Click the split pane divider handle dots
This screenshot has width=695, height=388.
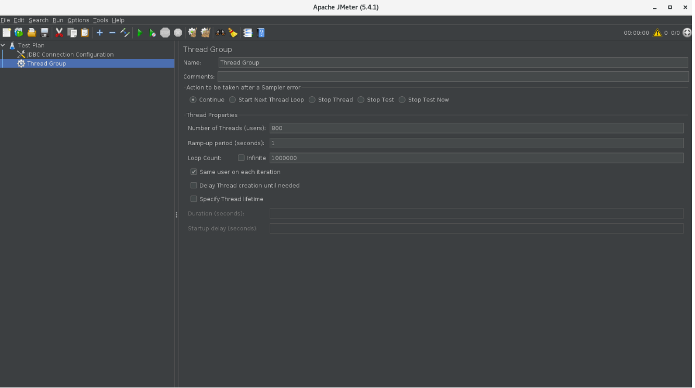coord(176,215)
